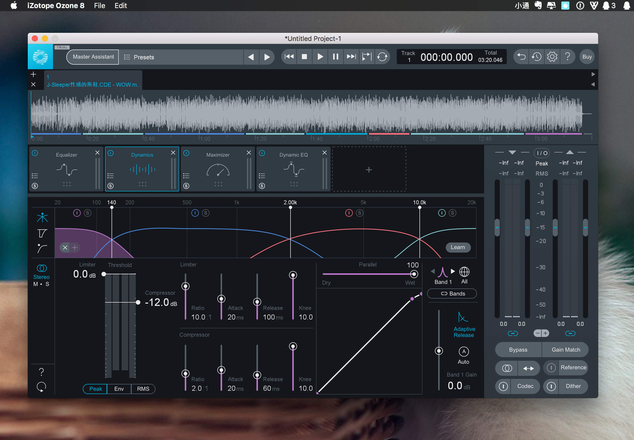Remove band with X in crossover

(x=65, y=248)
